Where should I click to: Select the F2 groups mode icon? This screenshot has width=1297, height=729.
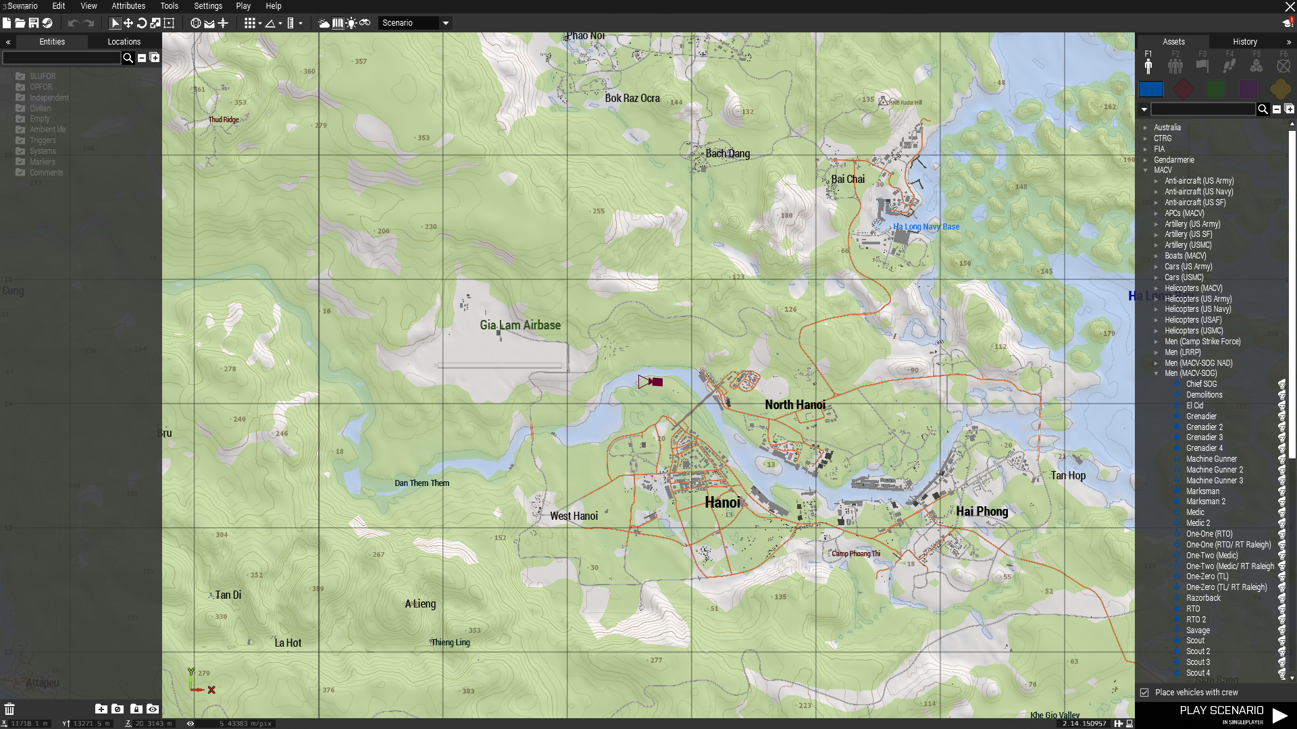(x=1175, y=65)
